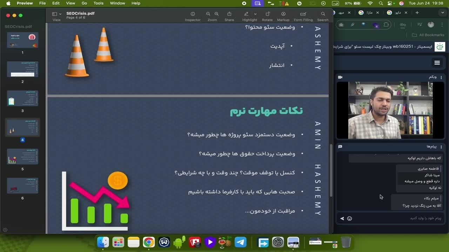Viewport: 449px width, 252px height.
Task: Open a new Chrome tab
Action: click(x=417, y=13)
